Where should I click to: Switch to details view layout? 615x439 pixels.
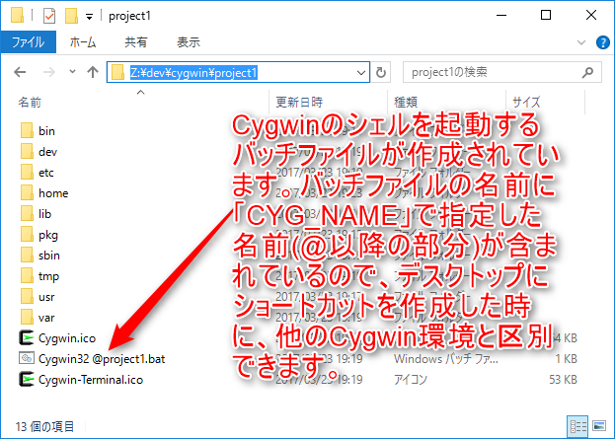(578, 425)
